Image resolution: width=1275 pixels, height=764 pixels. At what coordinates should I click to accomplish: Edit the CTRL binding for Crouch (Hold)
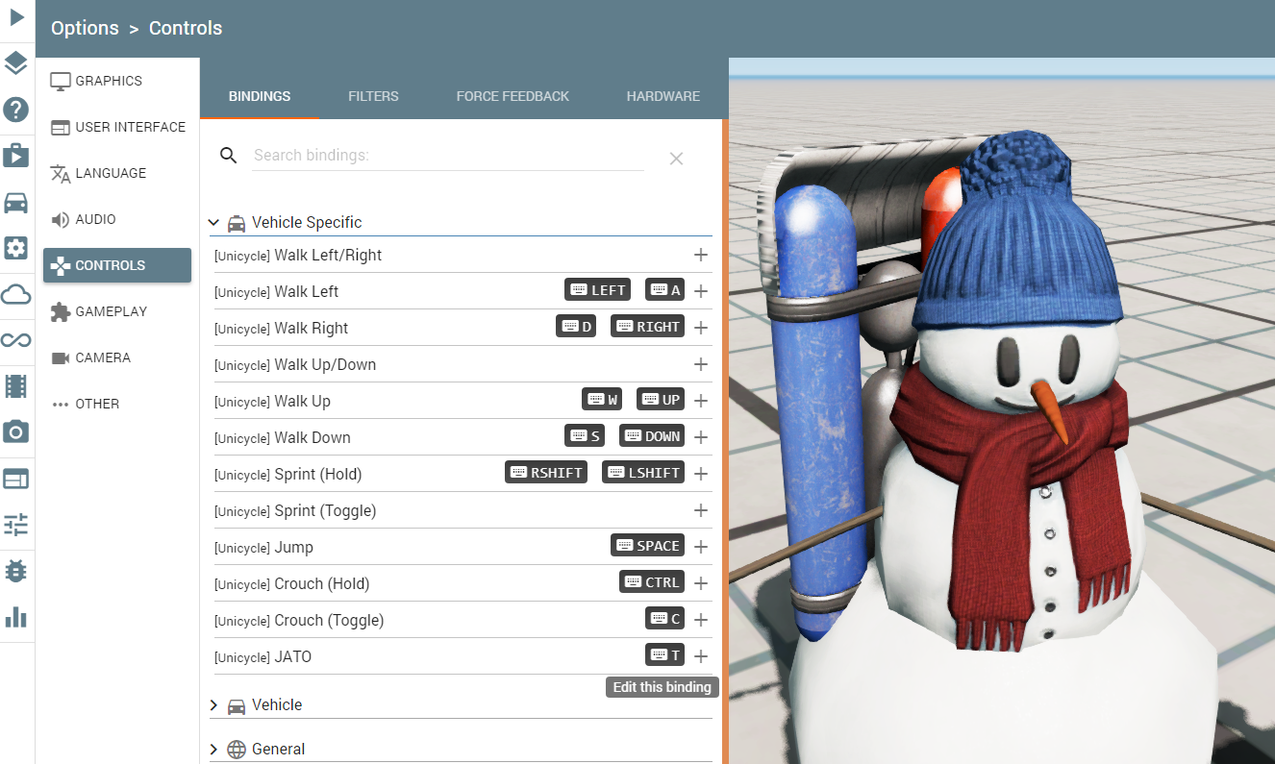652,582
